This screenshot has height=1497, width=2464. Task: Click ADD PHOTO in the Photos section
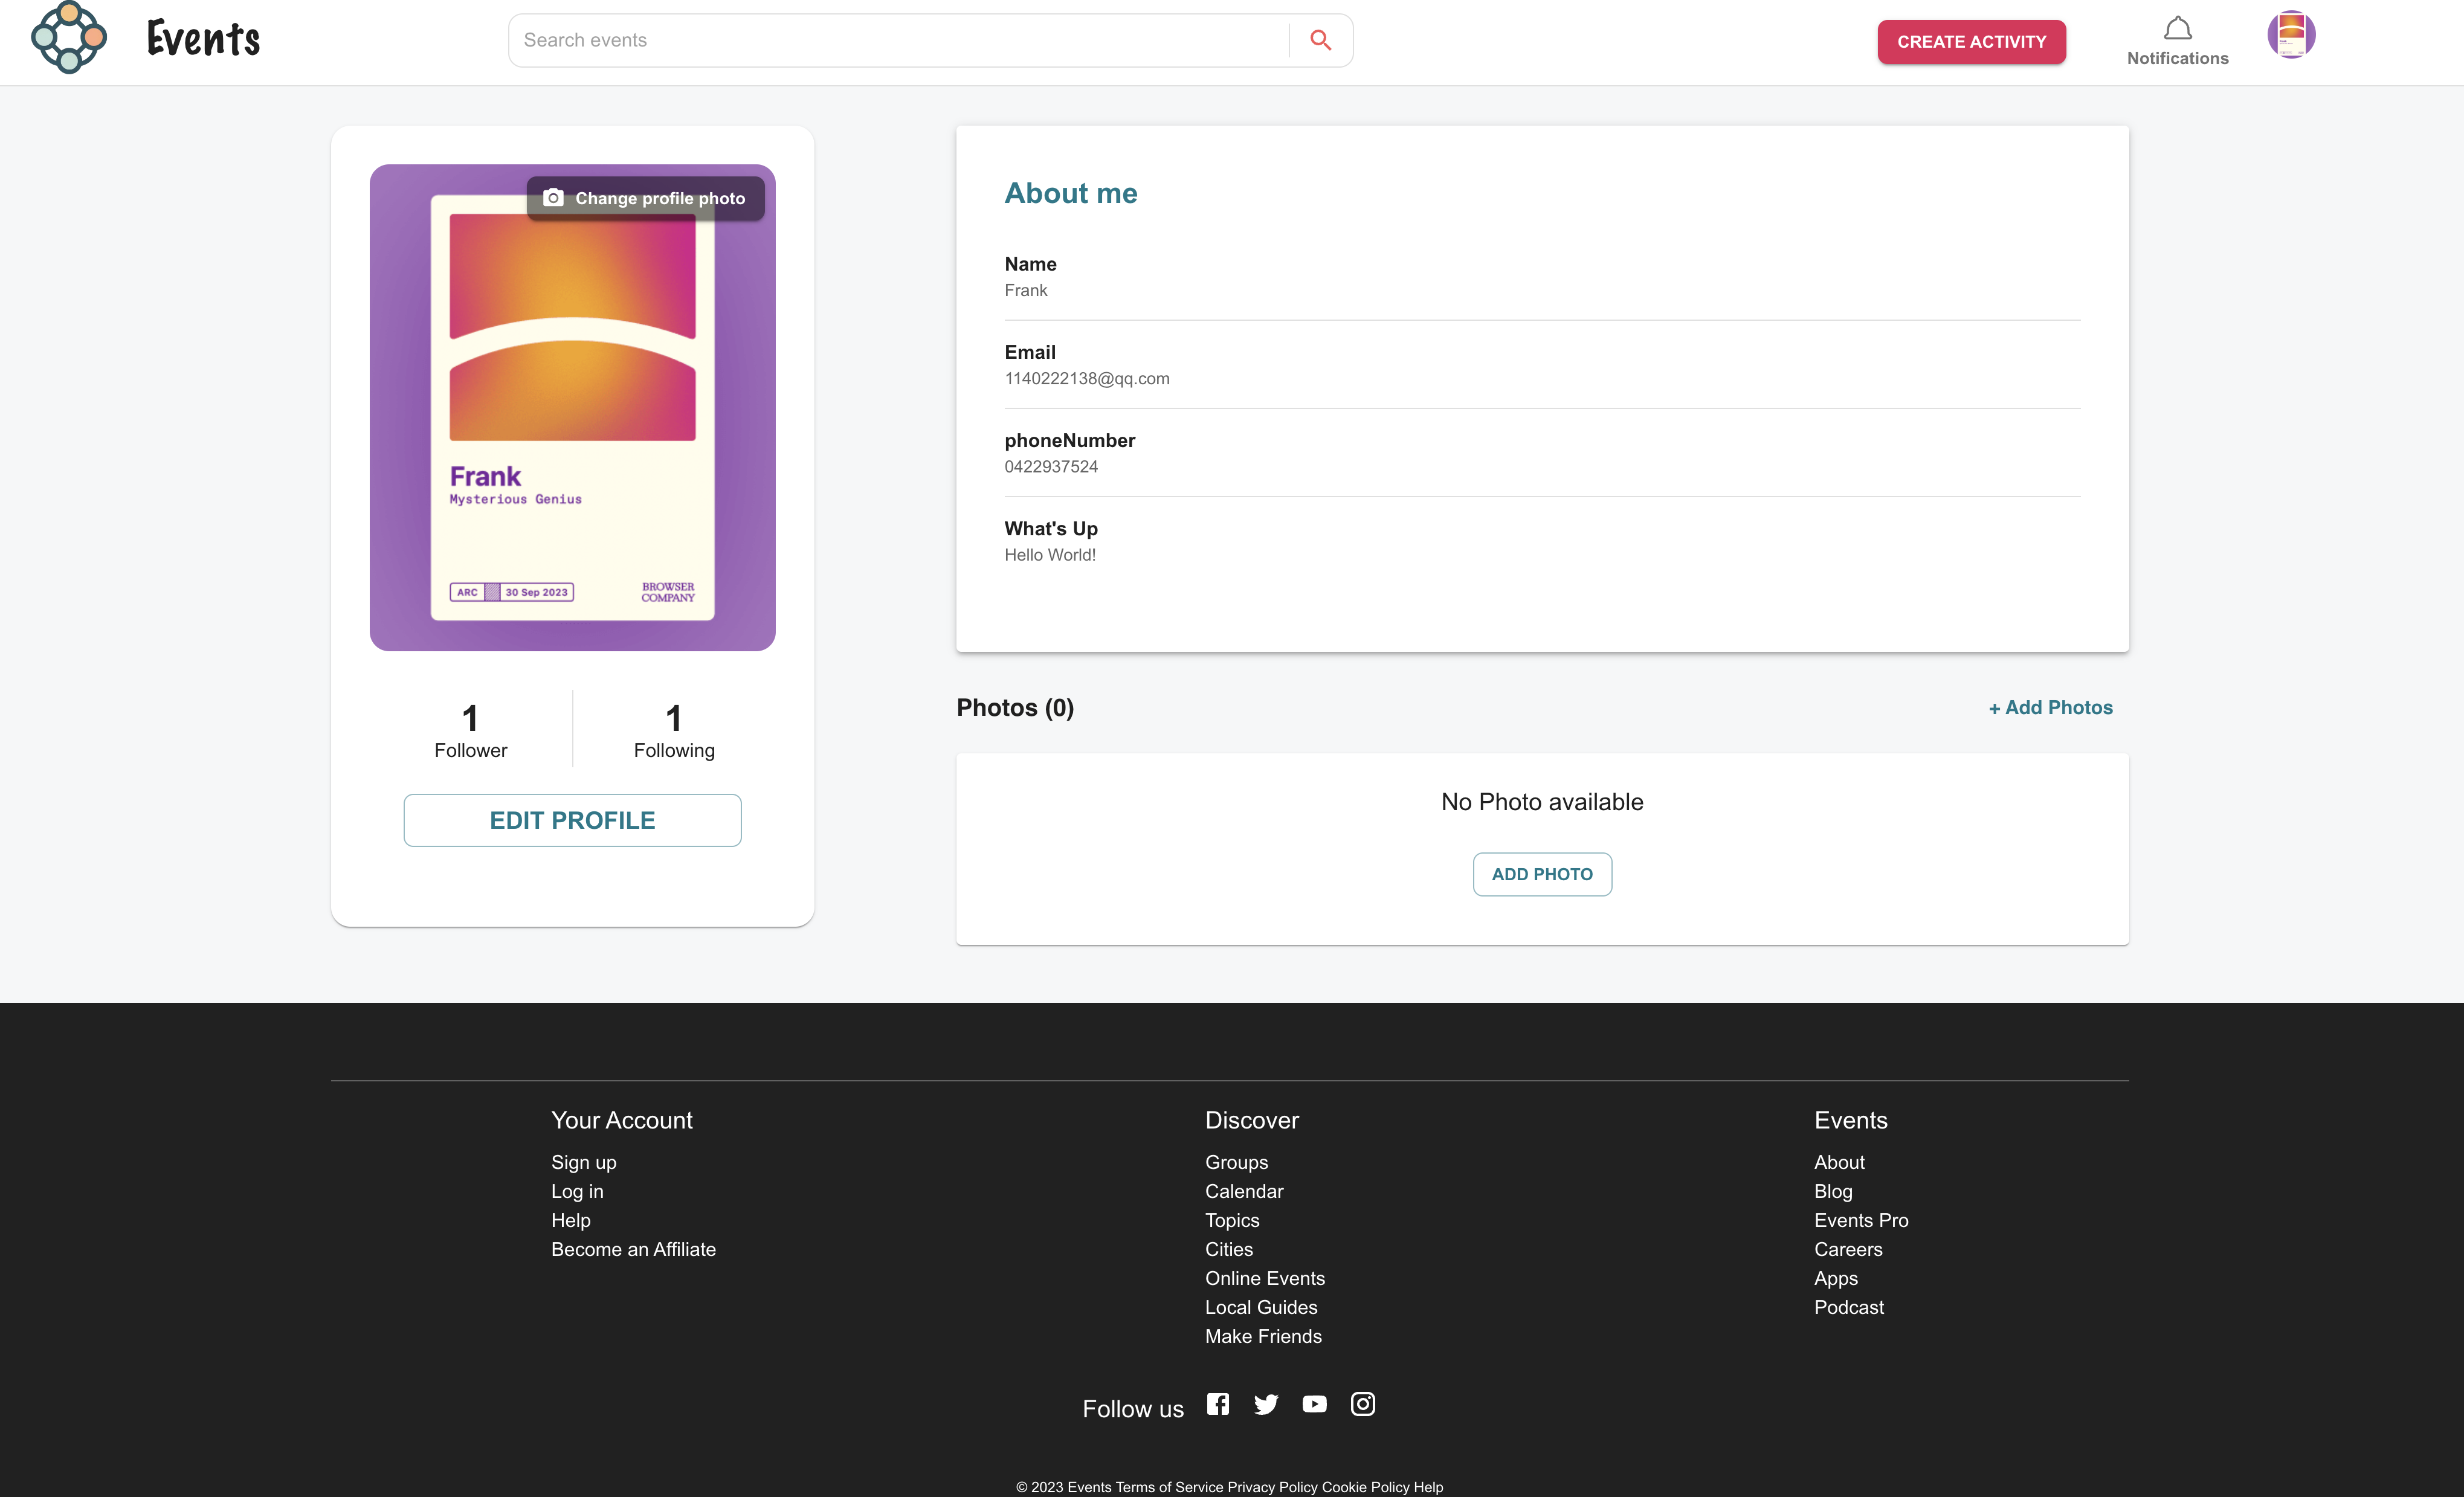pyautogui.click(x=1541, y=873)
